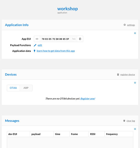Open help icon in Messages panel
The width and height of the screenshot is (140, 148).
coord(135,129)
